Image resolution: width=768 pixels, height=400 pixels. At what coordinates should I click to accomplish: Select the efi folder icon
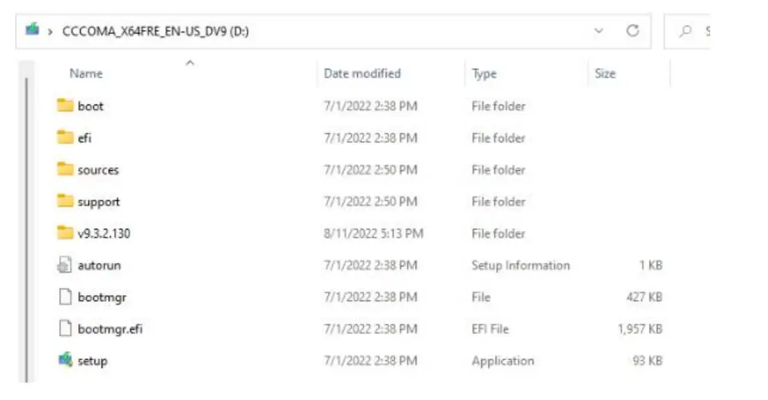pyautogui.click(x=65, y=138)
